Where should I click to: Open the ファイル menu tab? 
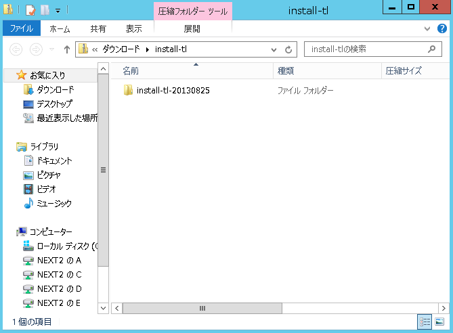(x=22, y=29)
